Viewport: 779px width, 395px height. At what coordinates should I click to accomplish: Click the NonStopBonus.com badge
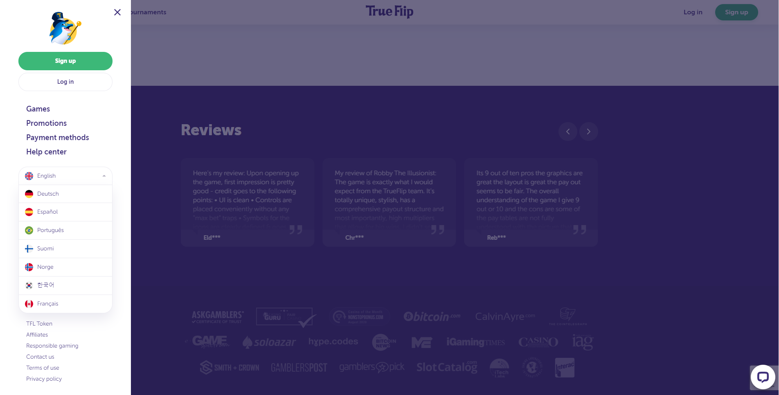coord(359,317)
